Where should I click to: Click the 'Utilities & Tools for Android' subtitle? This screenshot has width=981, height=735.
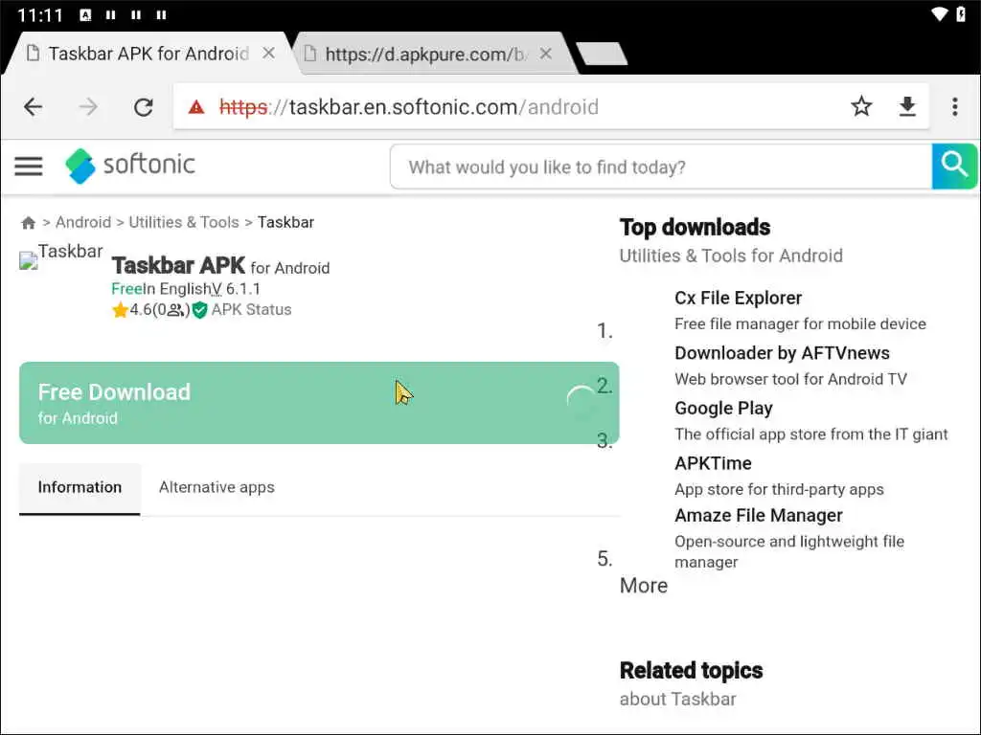pyautogui.click(x=731, y=256)
